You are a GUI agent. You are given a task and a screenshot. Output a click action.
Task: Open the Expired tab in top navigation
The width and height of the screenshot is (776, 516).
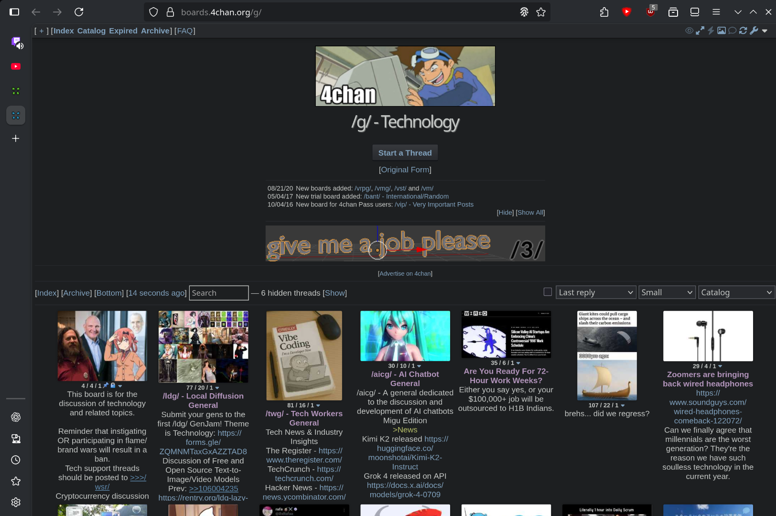tap(123, 31)
